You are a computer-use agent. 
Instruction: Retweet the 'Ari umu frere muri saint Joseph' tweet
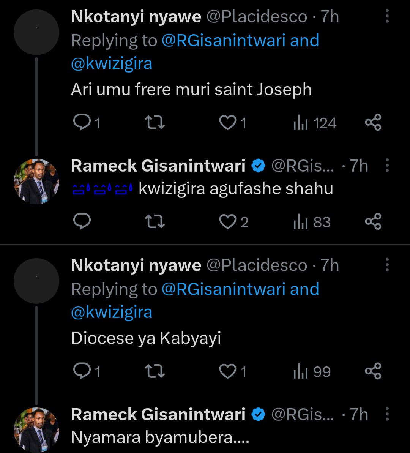[x=155, y=123]
